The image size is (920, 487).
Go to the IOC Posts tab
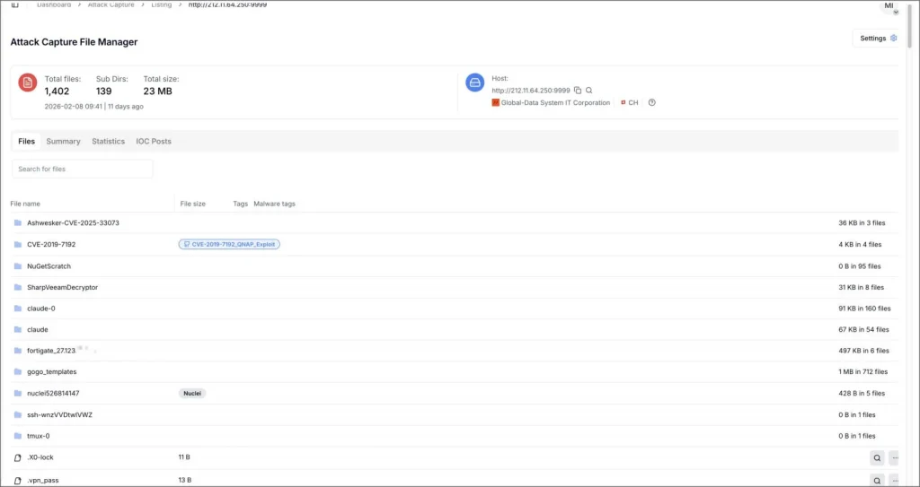[x=154, y=142]
